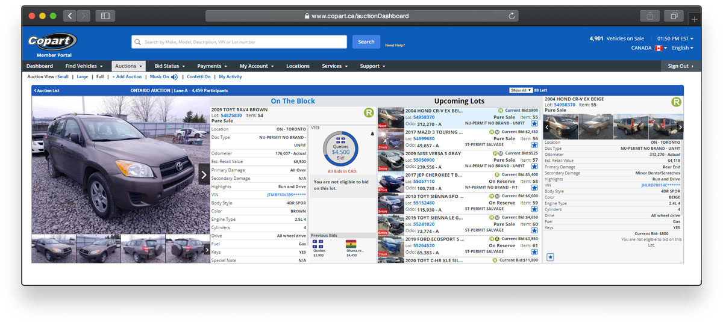The height and width of the screenshot is (323, 723).
Task: Click the green R badge on the RAV4 lot
Action: (x=369, y=112)
